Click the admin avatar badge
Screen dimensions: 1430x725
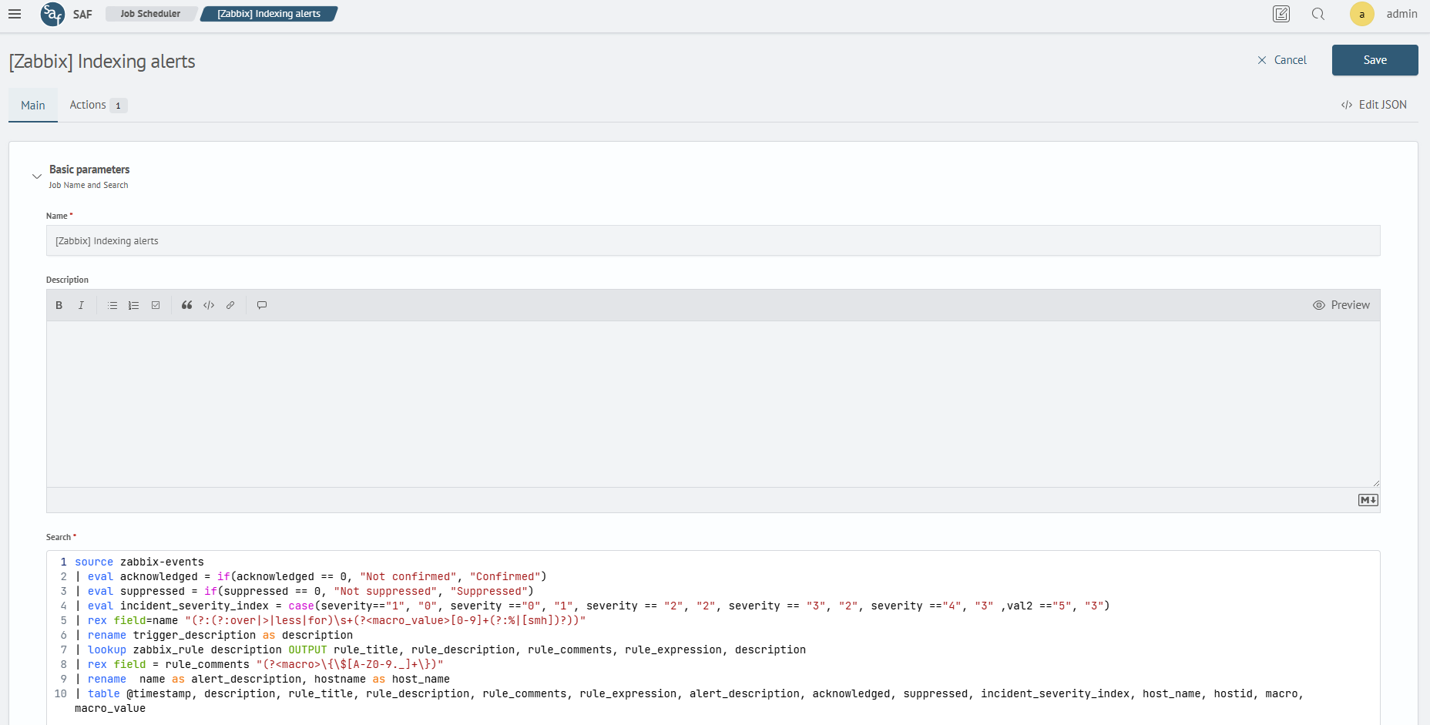[x=1361, y=14]
